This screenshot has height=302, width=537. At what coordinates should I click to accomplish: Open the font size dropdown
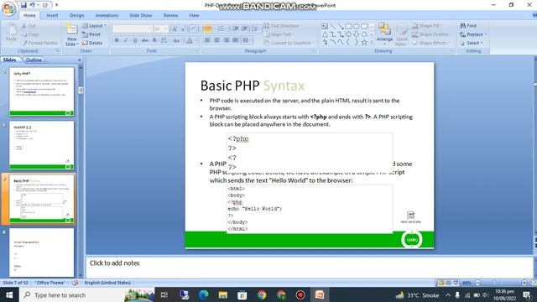tap(166, 29)
